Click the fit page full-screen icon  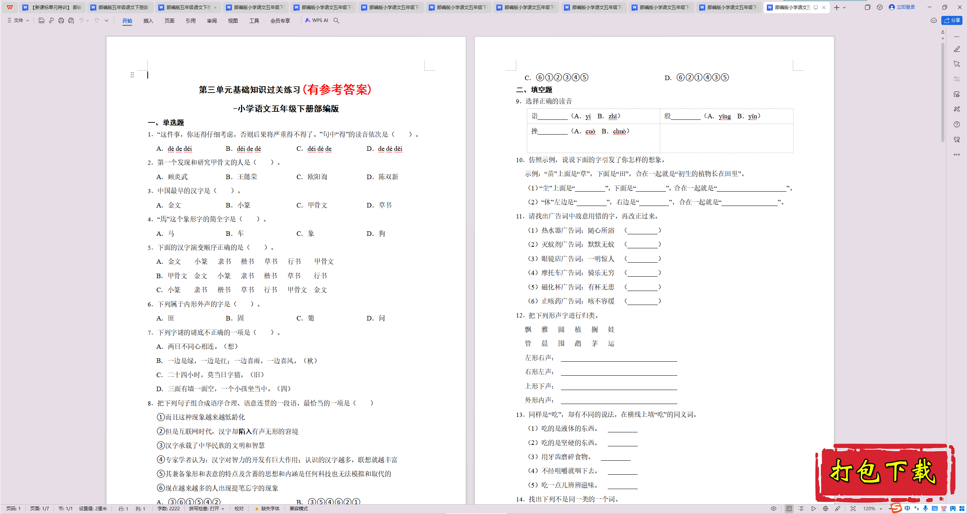tap(853, 509)
